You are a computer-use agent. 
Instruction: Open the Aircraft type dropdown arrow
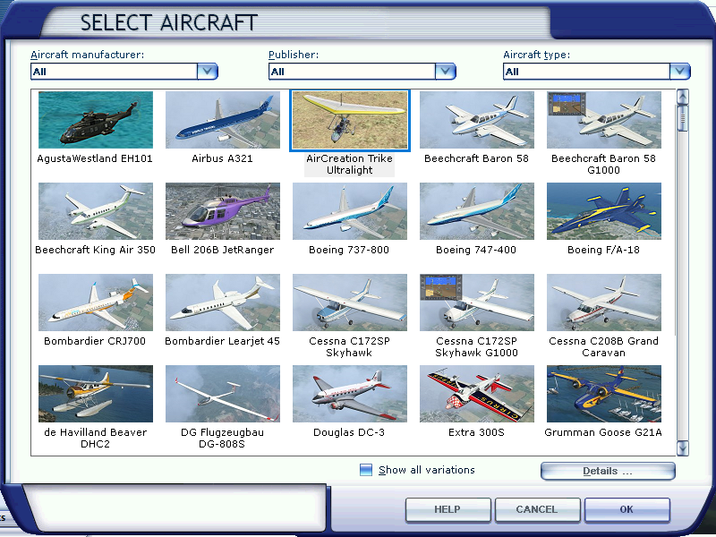(x=680, y=72)
